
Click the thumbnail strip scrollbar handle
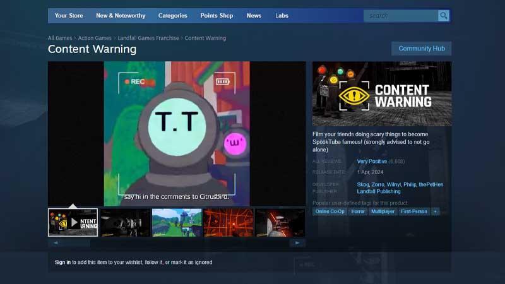(x=77, y=243)
